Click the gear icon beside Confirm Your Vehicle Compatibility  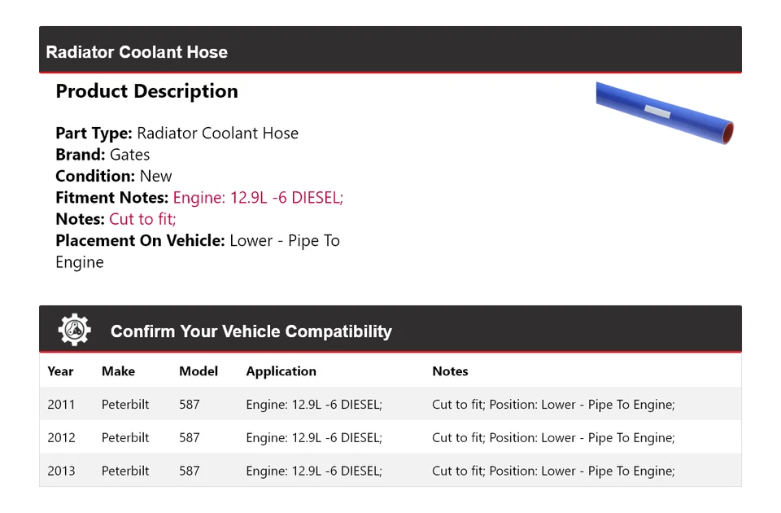pos(75,330)
